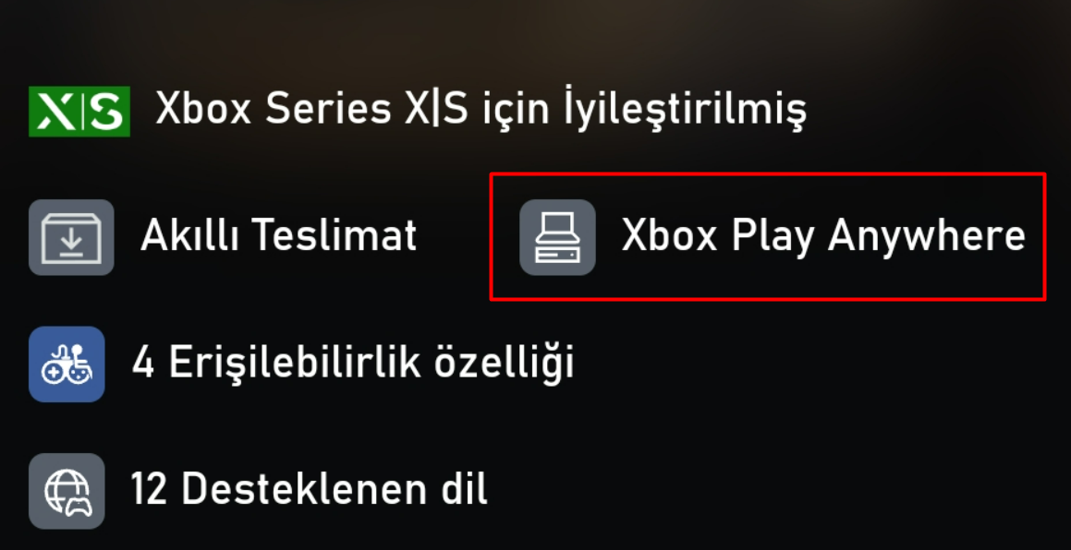Click the green X|S badge icon
The height and width of the screenshot is (550, 1071).
pyautogui.click(x=79, y=112)
